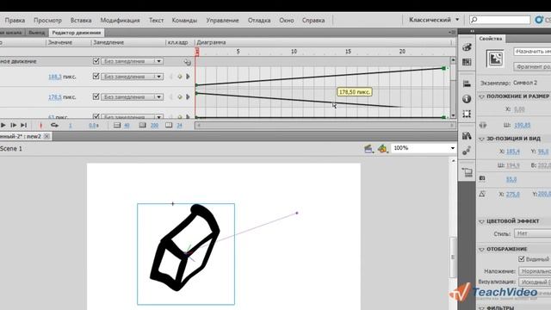551x310 pixels.
Task: Click the symbol instance icon in Properties
Action: click(495, 59)
